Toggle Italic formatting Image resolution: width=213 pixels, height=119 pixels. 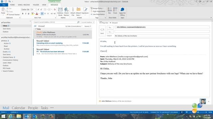(26, 14)
